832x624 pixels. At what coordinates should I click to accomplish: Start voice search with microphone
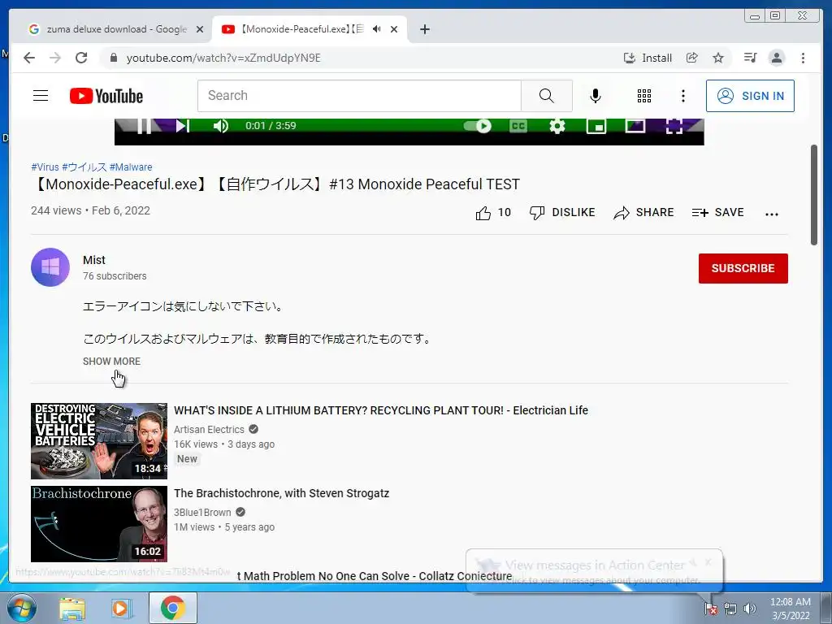tap(596, 96)
